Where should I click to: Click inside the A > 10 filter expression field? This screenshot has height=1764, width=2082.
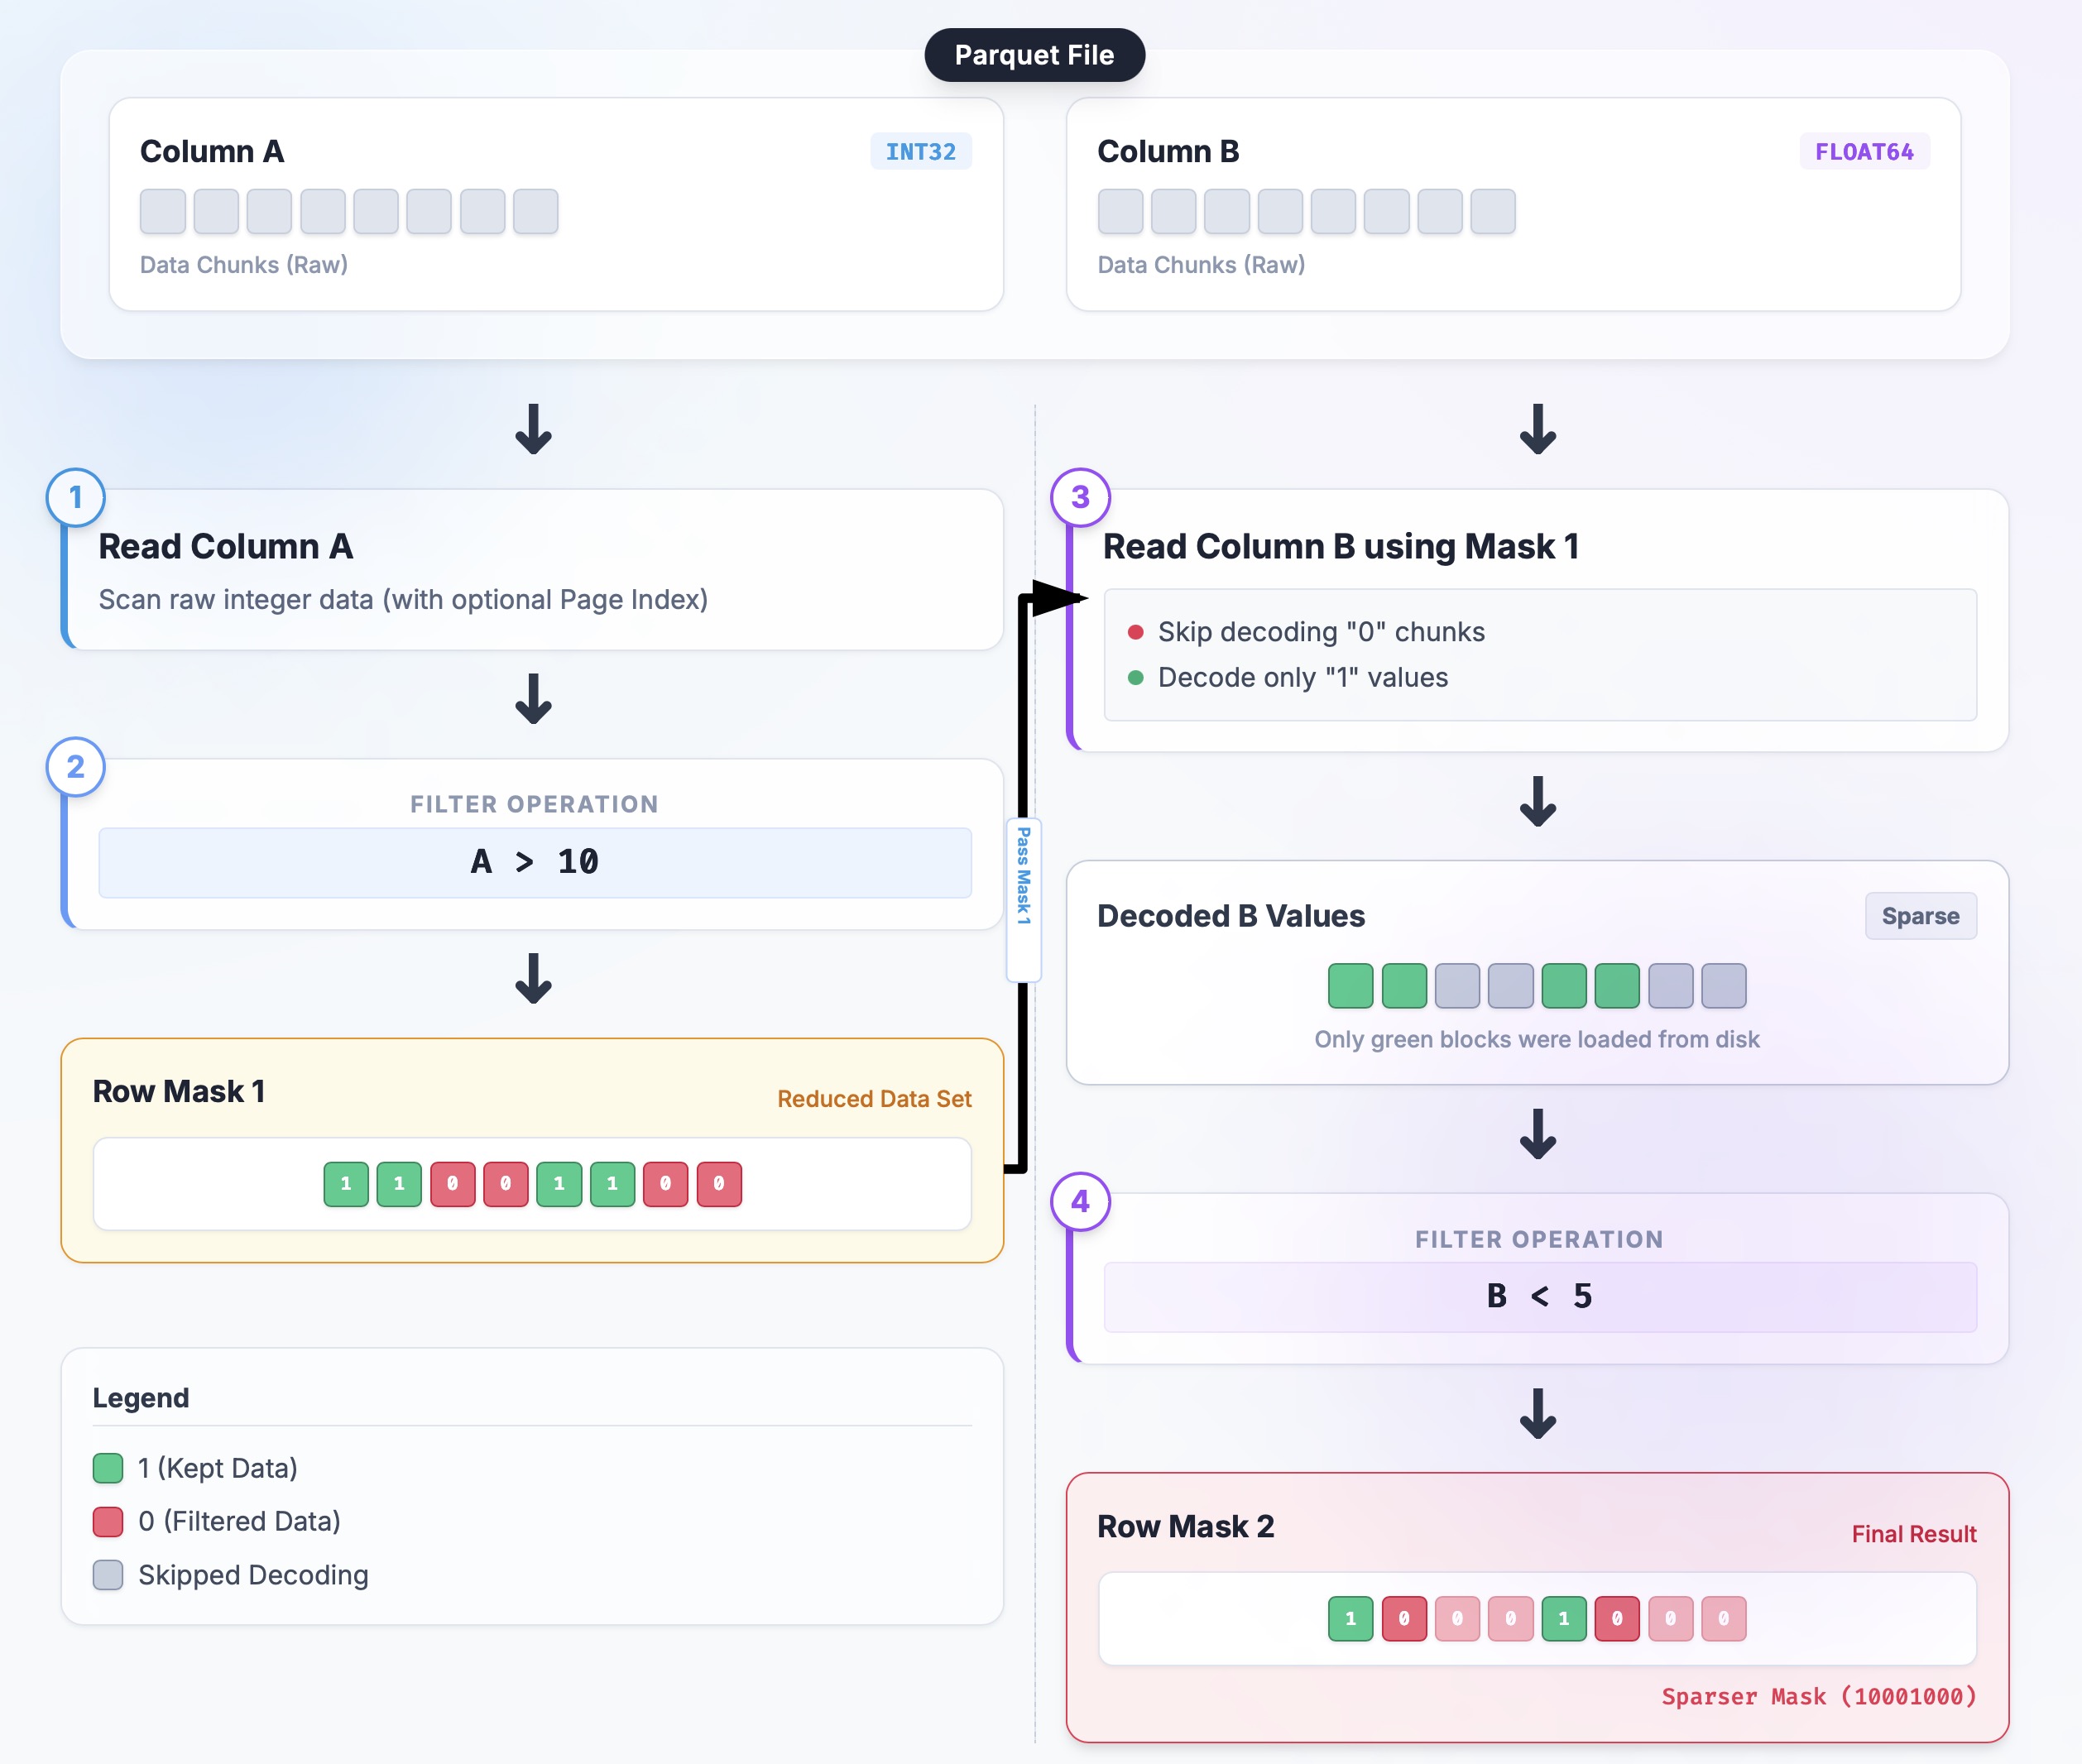pyautogui.click(x=533, y=861)
